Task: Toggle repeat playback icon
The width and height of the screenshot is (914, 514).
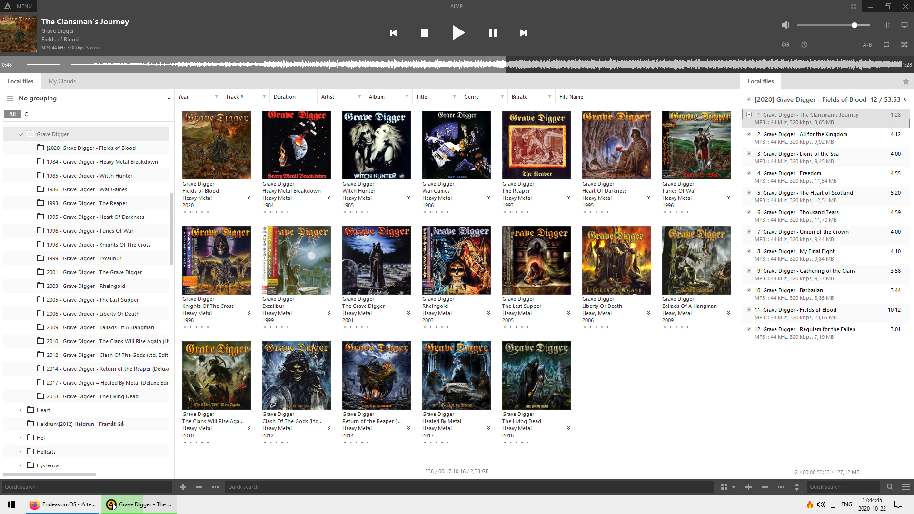Action: (886, 45)
